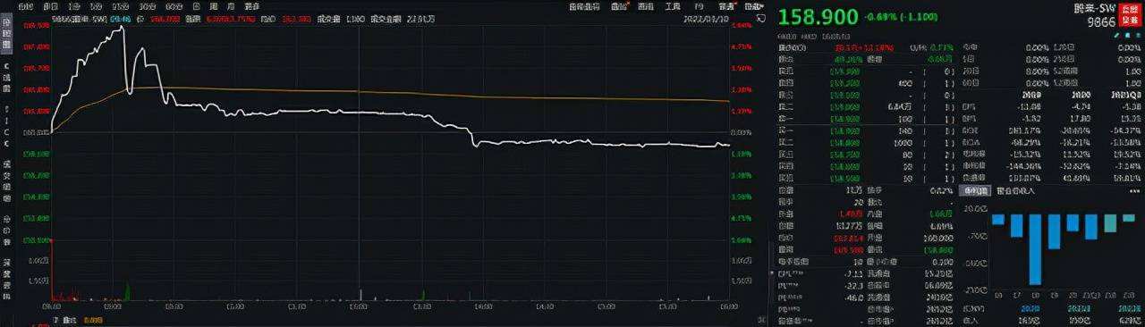Image resolution: width=1145 pixels, height=327 pixels.
Task: Select the highlighted tab above revenue bar chart
Action: (x=975, y=191)
